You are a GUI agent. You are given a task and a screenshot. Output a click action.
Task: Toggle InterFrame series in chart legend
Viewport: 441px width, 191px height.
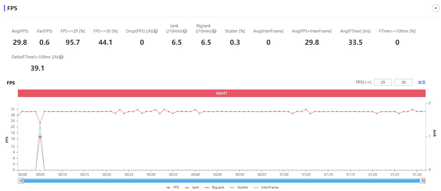point(266,187)
